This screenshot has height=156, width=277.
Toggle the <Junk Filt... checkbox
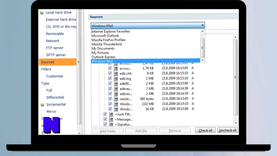click(x=105, y=114)
